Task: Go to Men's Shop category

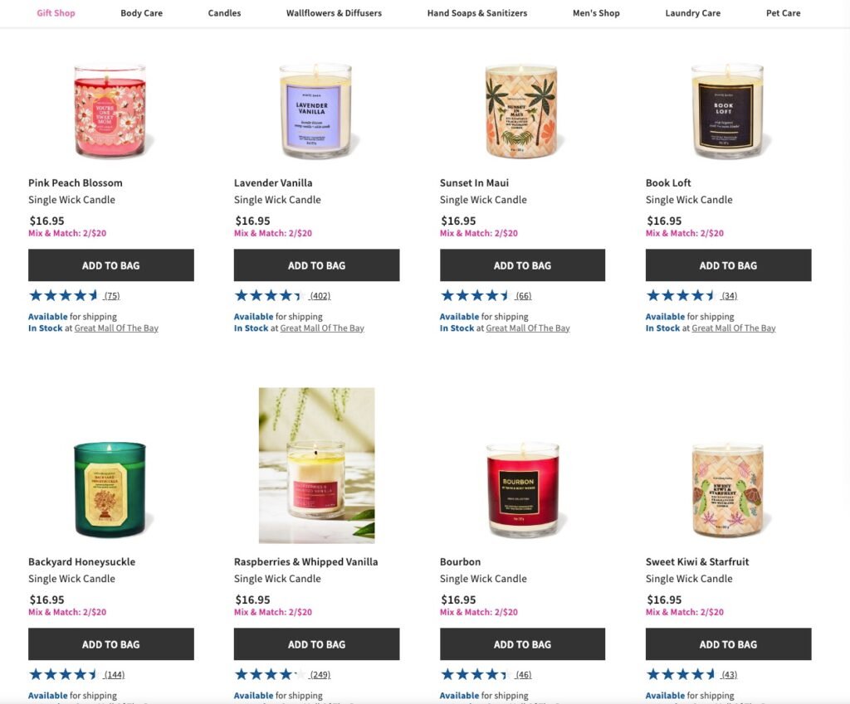Action: point(596,13)
